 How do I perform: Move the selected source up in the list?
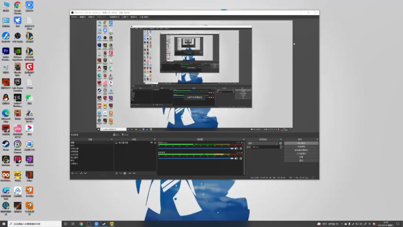coord(130,173)
